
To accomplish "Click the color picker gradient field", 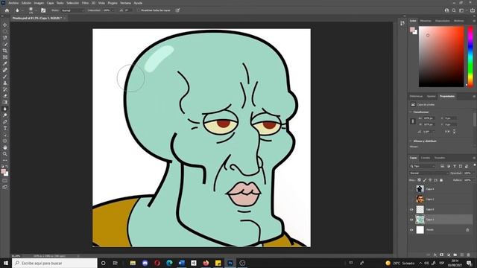I will (441, 57).
